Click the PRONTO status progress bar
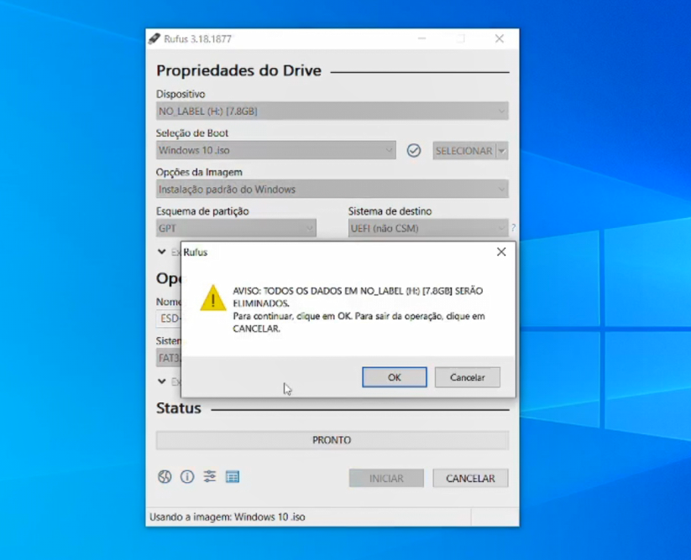This screenshot has width=691, height=560. 332,440
